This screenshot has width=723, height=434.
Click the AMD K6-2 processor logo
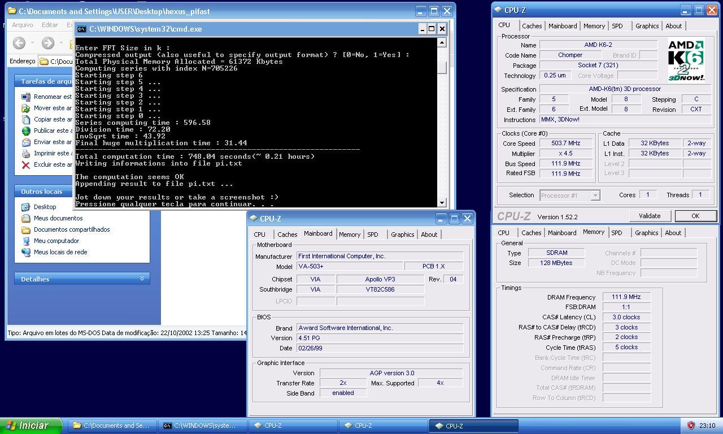[686, 60]
